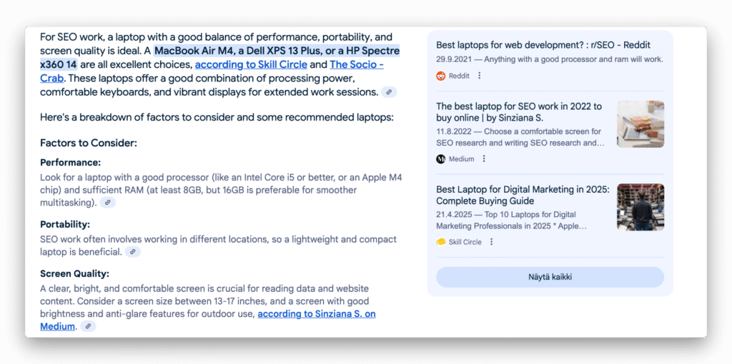Click the Reddit source logo icon

pyautogui.click(x=440, y=76)
